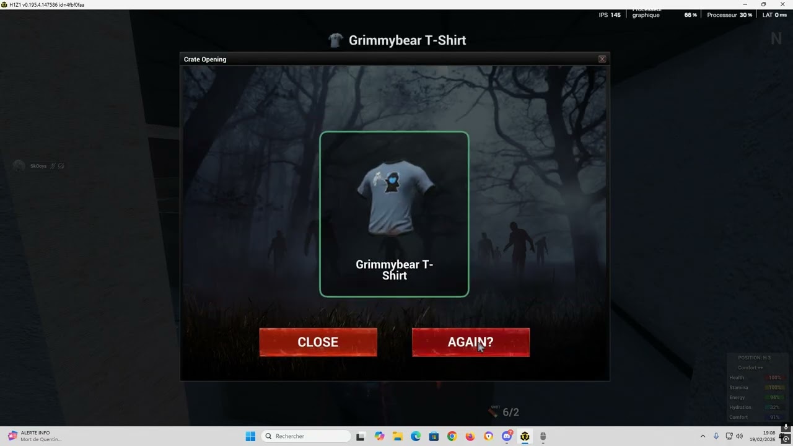Open Task View from the taskbar
Image resolution: width=793 pixels, height=446 pixels.
[361, 436]
